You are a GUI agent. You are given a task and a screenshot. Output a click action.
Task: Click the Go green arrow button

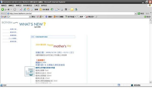[139, 13]
